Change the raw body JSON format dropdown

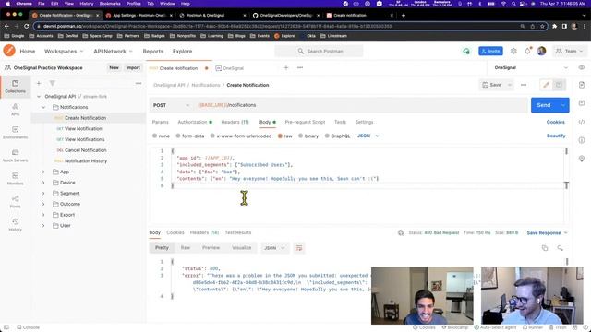368,136
